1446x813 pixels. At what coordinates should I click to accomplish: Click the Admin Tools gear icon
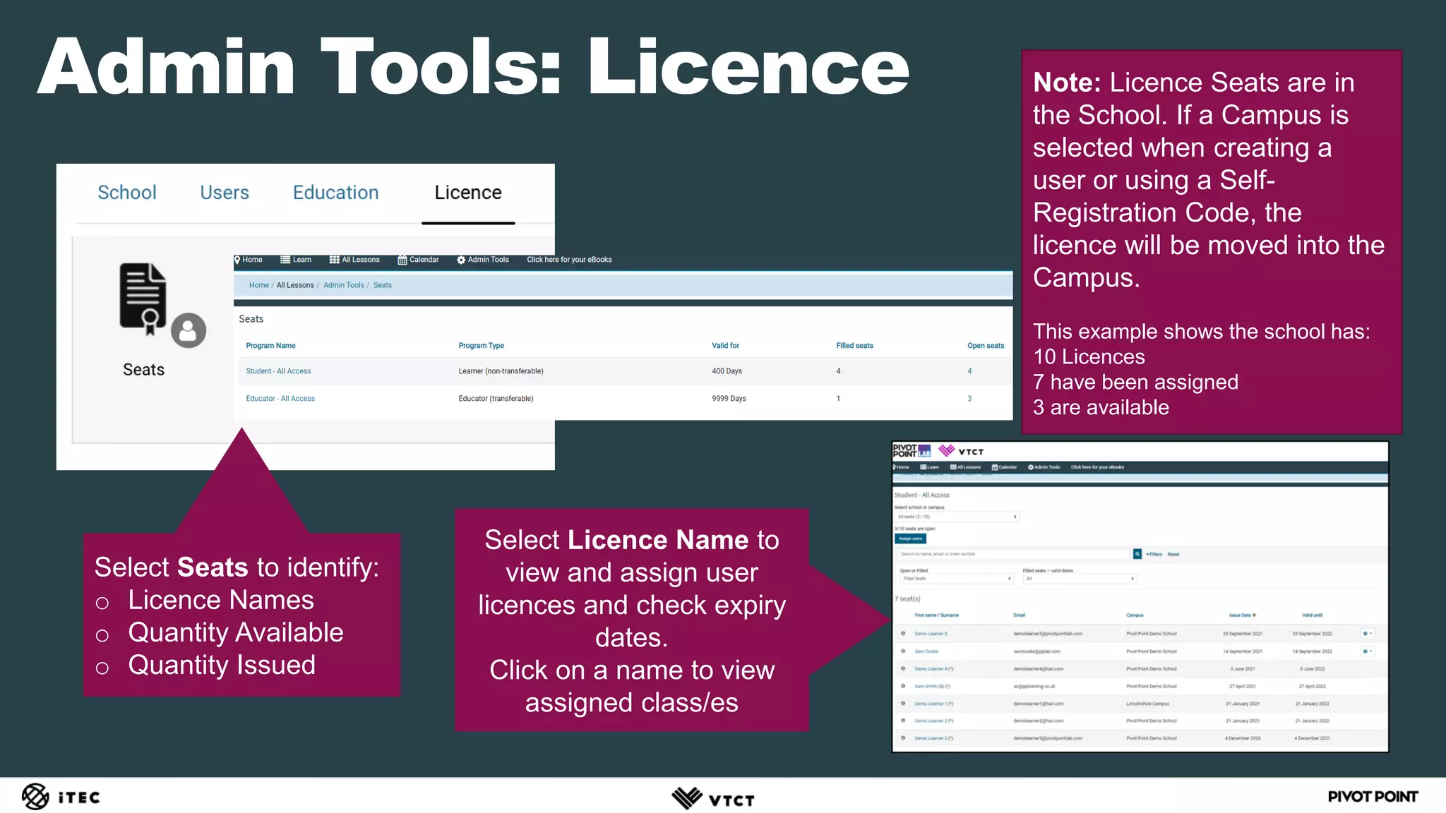pos(460,260)
